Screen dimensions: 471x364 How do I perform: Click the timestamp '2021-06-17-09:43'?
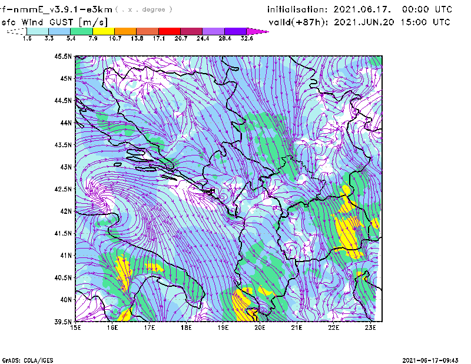tap(430, 360)
